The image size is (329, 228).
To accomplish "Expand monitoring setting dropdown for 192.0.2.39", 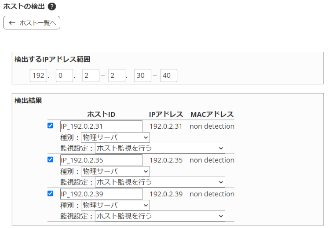I will tap(160, 216).
